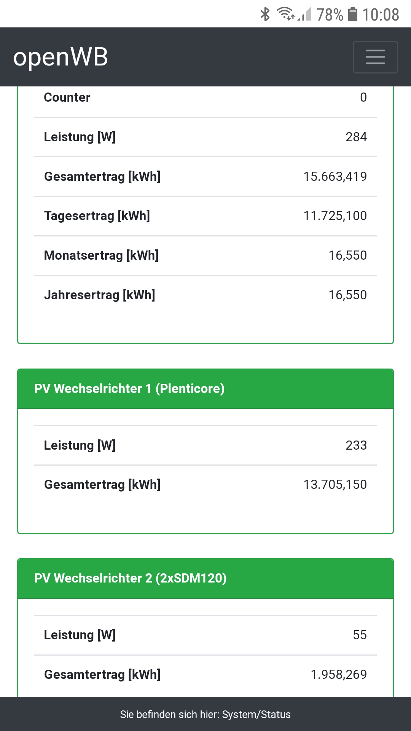Click the Leistung [W] value 284
This screenshot has width=411, height=731.
[x=356, y=137]
